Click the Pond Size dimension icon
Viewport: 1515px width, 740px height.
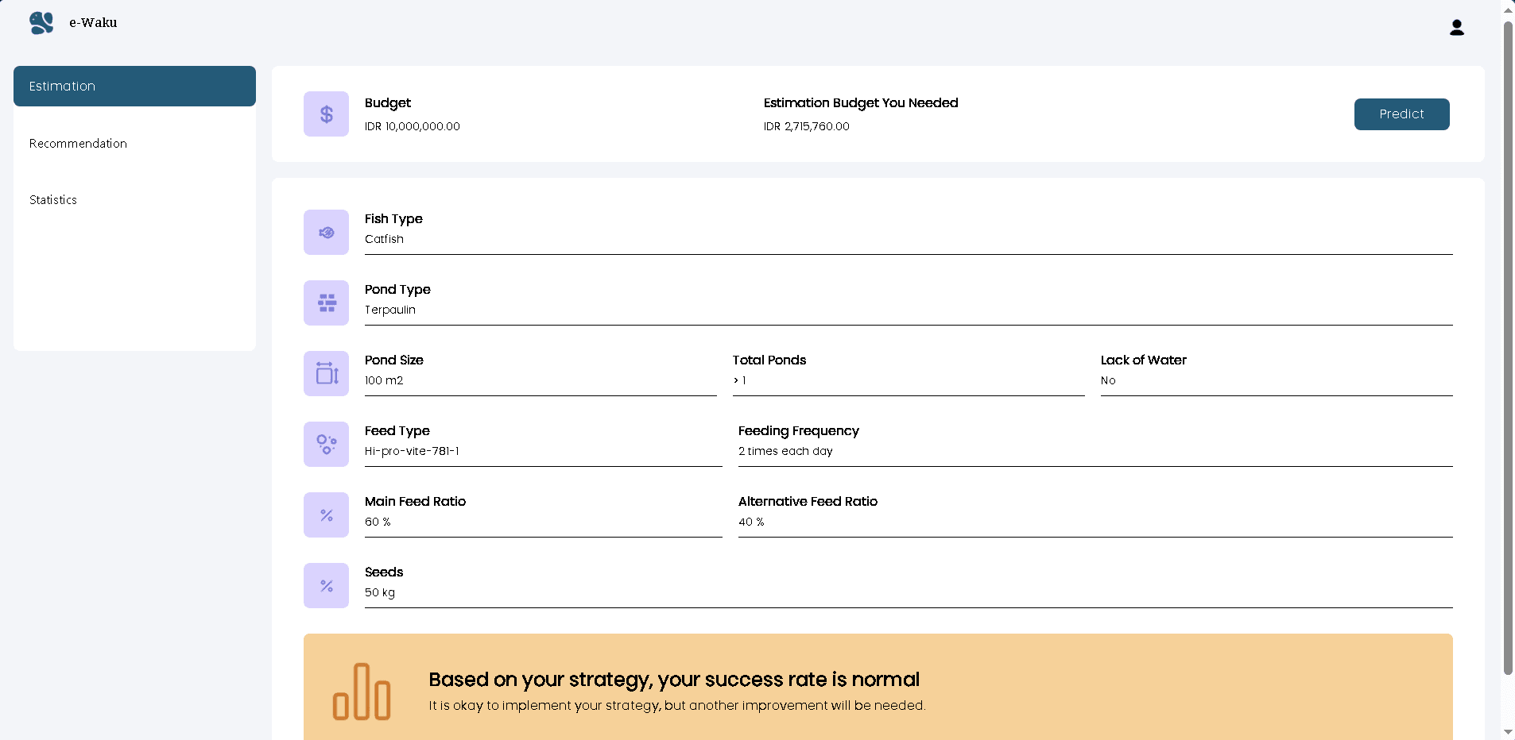tap(326, 374)
